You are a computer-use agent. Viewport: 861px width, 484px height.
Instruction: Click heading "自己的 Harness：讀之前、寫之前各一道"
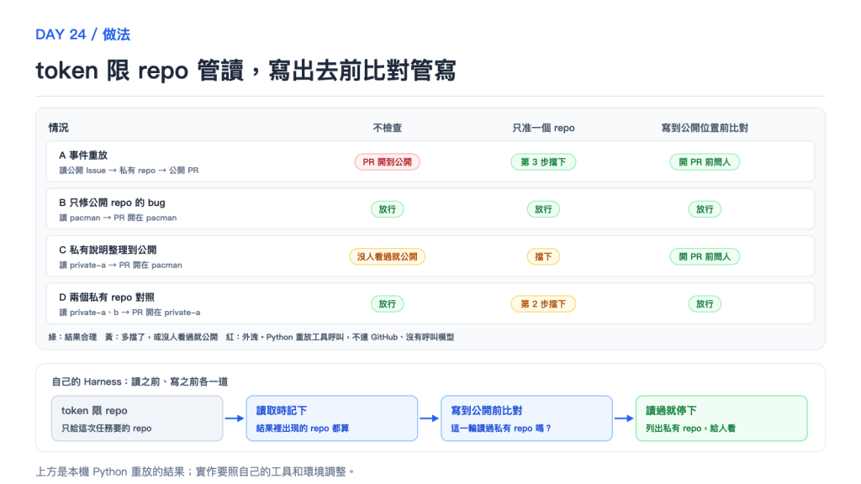click(140, 381)
